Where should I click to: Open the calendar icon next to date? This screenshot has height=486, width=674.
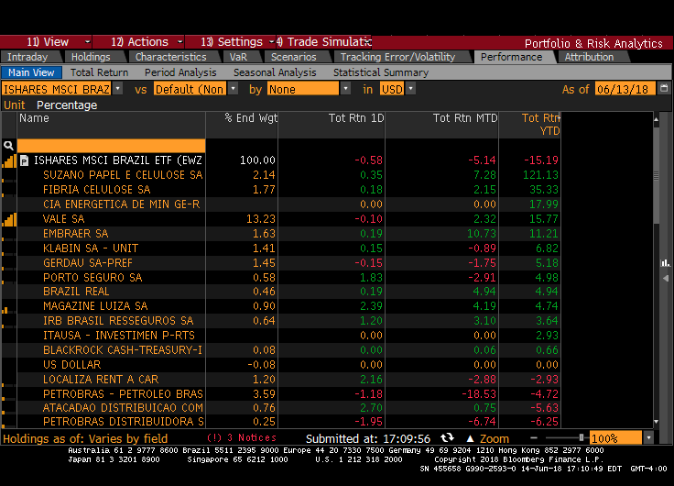[664, 88]
